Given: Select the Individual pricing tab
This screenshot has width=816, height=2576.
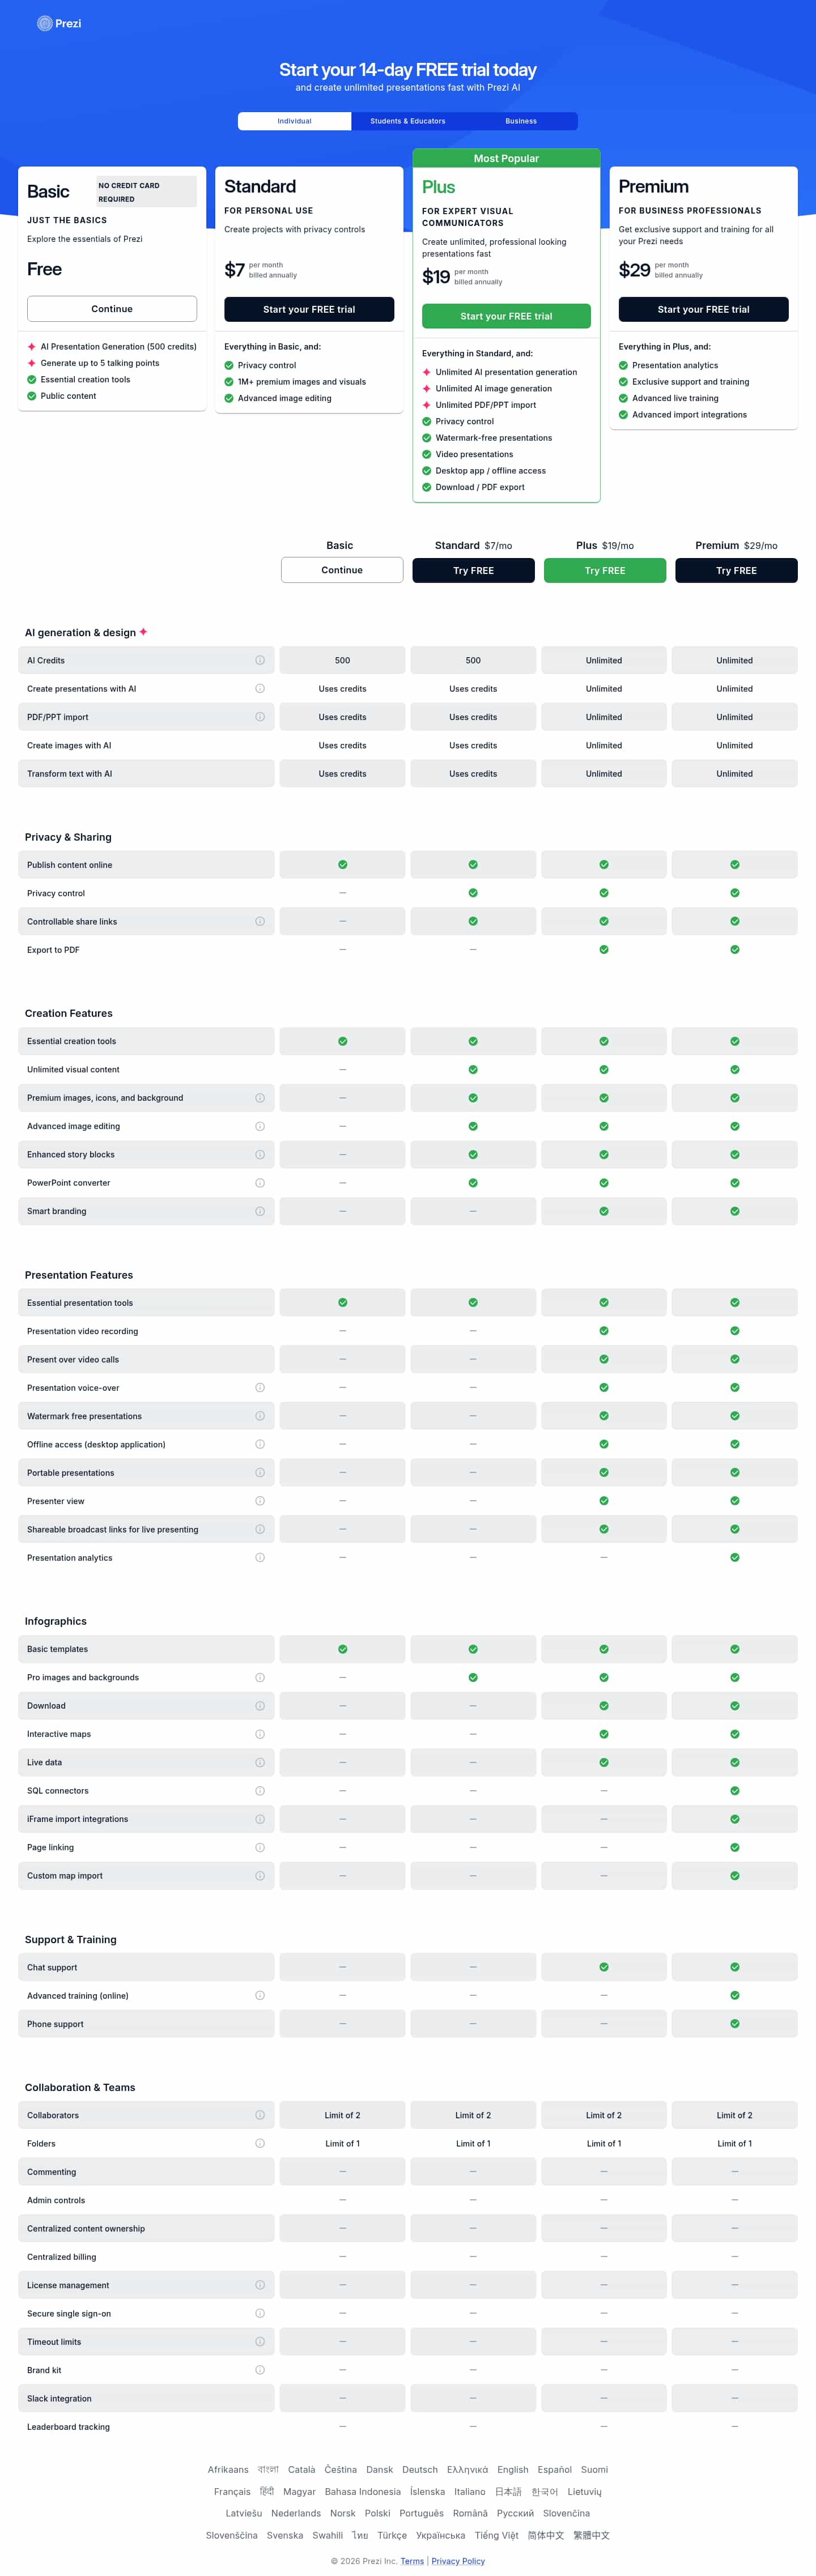Looking at the screenshot, I should (294, 121).
